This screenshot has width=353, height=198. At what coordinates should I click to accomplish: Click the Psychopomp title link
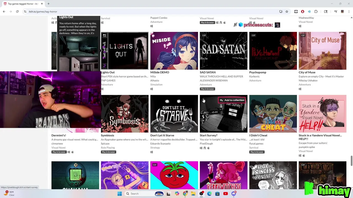pyautogui.click(x=258, y=72)
